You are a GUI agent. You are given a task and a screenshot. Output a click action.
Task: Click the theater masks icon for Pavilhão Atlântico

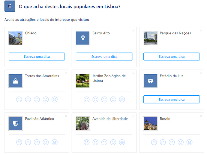[x=16, y=124]
